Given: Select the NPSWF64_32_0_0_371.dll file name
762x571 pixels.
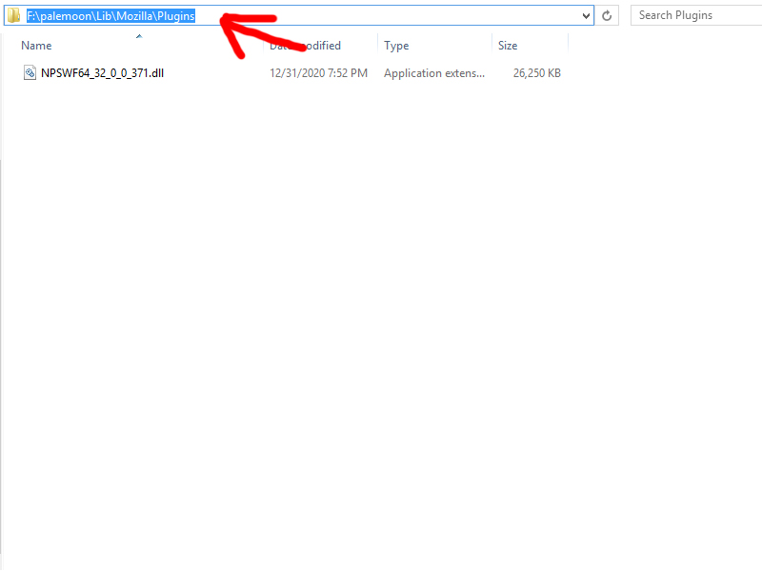Looking at the screenshot, I should [x=103, y=73].
